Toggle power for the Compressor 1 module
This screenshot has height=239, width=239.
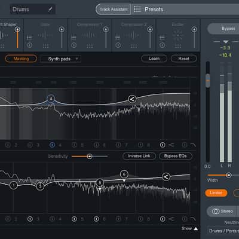[74, 45]
